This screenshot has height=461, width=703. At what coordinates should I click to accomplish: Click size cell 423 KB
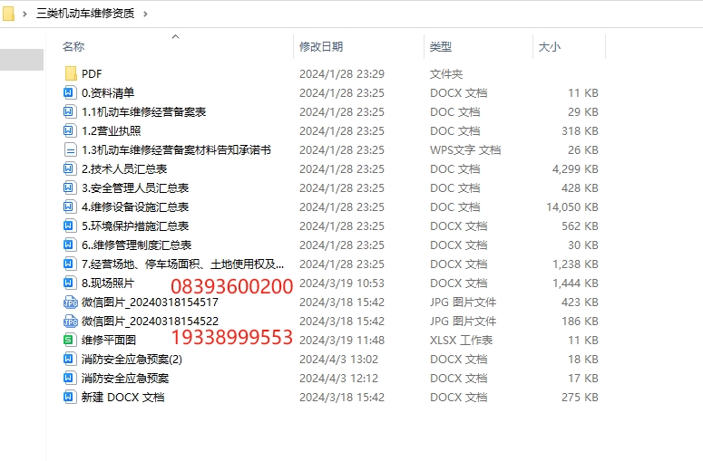click(580, 303)
